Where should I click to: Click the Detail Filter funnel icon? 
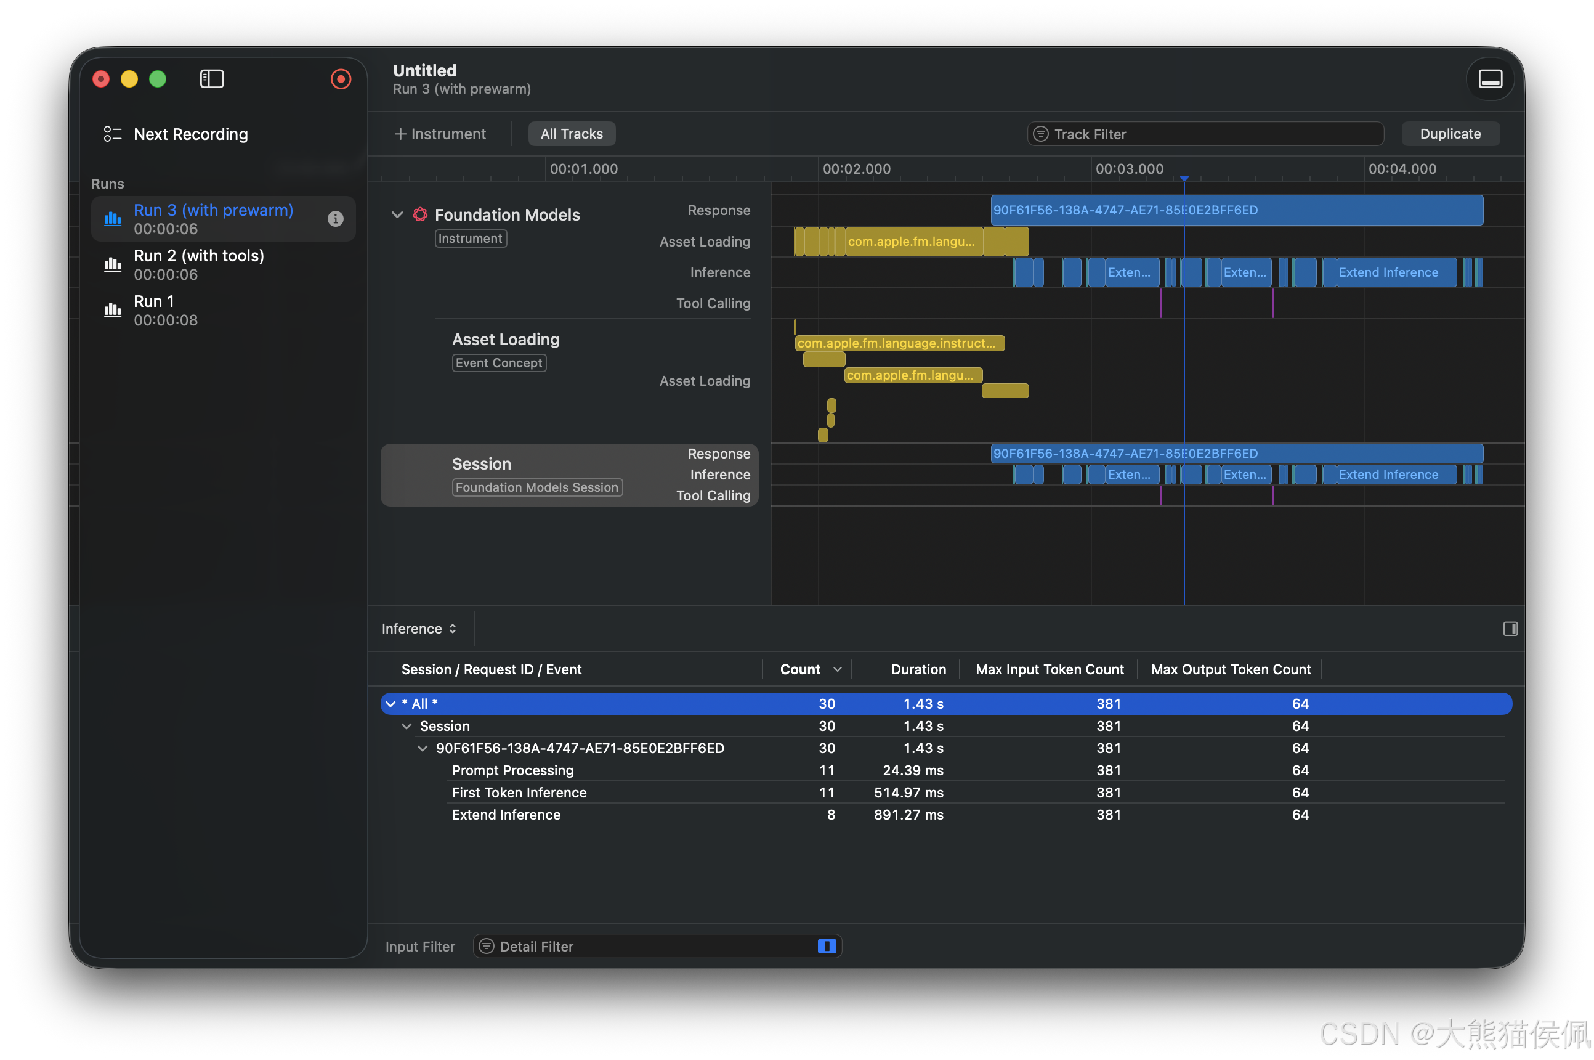pyautogui.click(x=487, y=946)
